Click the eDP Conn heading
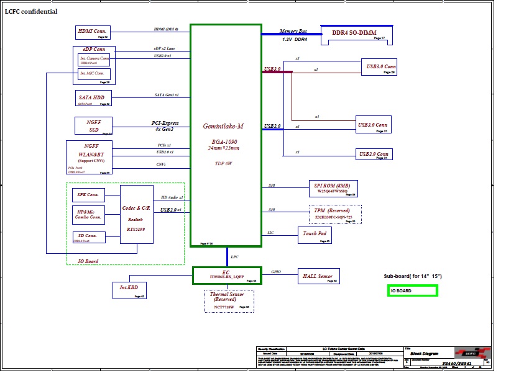Viewport: 529px width, 373px height. (x=94, y=49)
